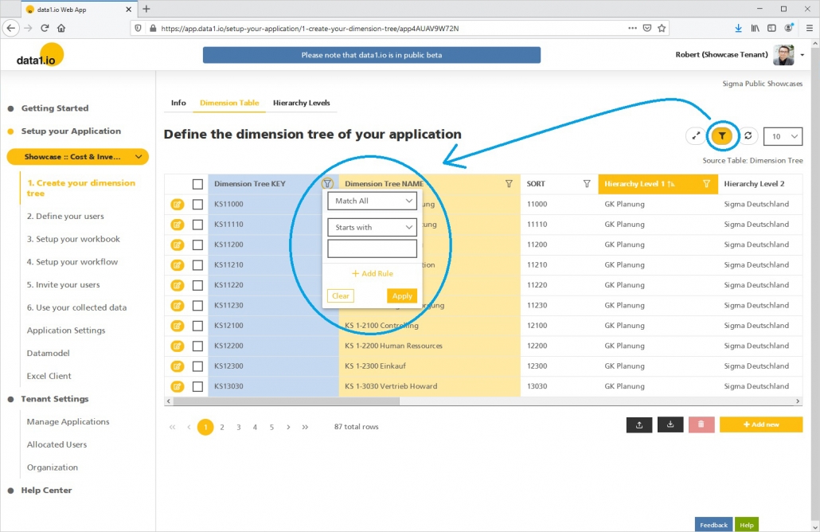Open the Match All dropdown
The width and height of the screenshot is (820, 532).
coord(372,201)
